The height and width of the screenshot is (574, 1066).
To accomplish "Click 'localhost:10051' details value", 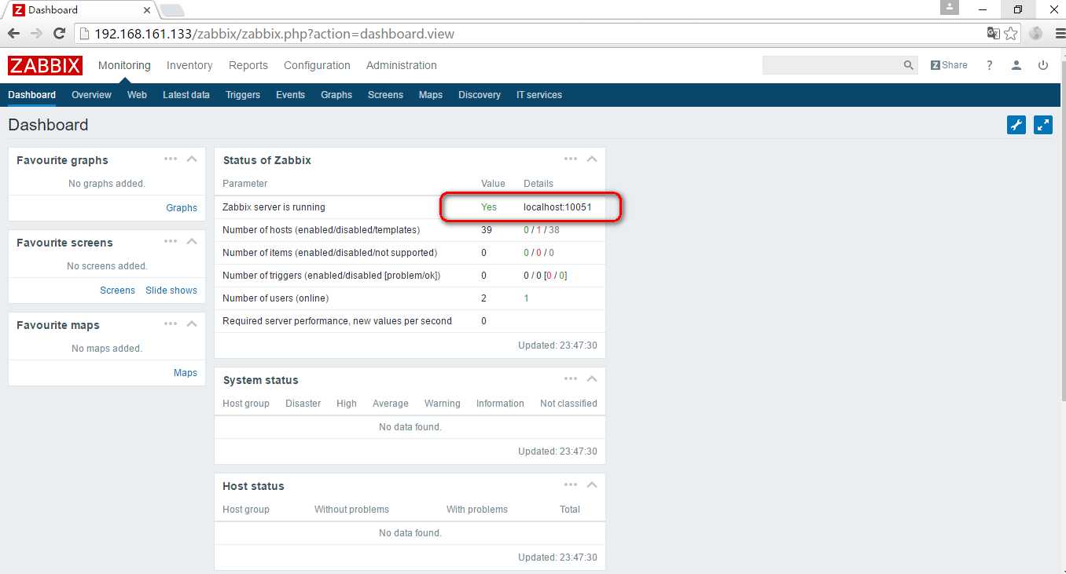I will (x=557, y=207).
